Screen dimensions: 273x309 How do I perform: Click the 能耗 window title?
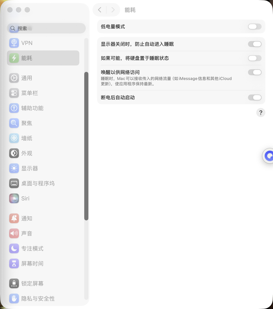(x=130, y=10)
